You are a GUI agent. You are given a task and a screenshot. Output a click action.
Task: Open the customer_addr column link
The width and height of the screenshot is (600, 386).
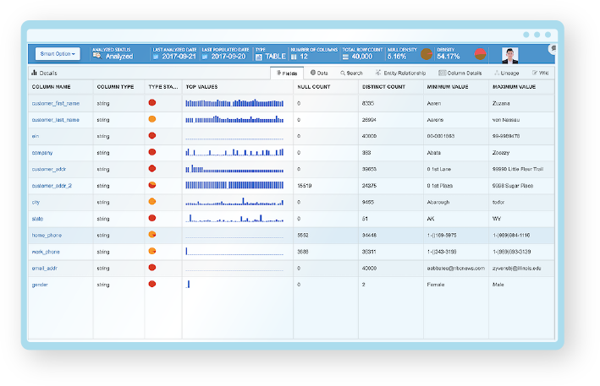point(49,169)
